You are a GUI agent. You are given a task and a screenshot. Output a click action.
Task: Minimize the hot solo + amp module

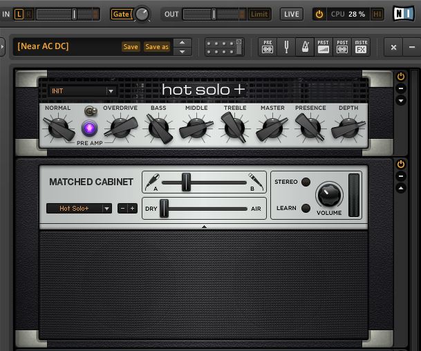pos(401,88)
